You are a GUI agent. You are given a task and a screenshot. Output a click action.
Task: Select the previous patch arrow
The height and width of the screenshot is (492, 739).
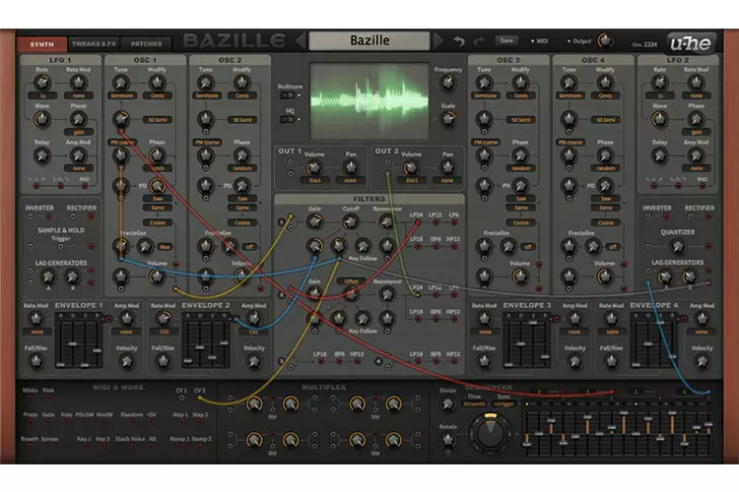click(302, 41)
